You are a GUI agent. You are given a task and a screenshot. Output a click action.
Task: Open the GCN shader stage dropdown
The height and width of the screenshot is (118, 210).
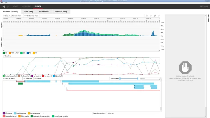click(x=31, y=16)
